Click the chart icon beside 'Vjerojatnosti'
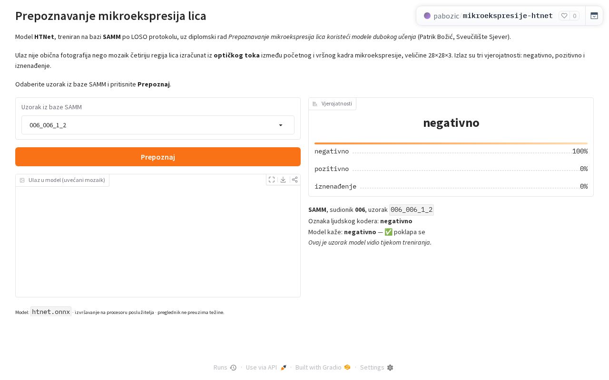Image resolution: width=609 pixels, height=380 pixels. (x=315, y=104)
